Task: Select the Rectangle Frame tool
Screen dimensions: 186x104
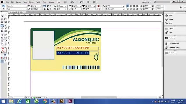Action: click(x=2, y=31)
